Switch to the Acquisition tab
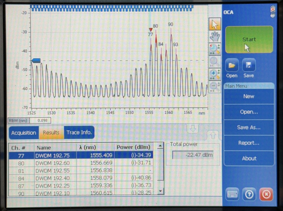The width and height of the screenshot is (283, 211). (23, 133)
